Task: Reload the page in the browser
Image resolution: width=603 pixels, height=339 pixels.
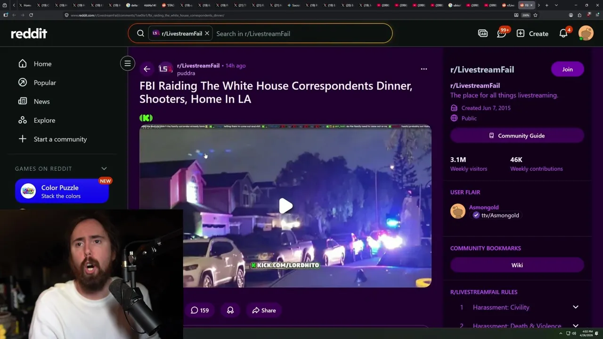Action: 31,15
